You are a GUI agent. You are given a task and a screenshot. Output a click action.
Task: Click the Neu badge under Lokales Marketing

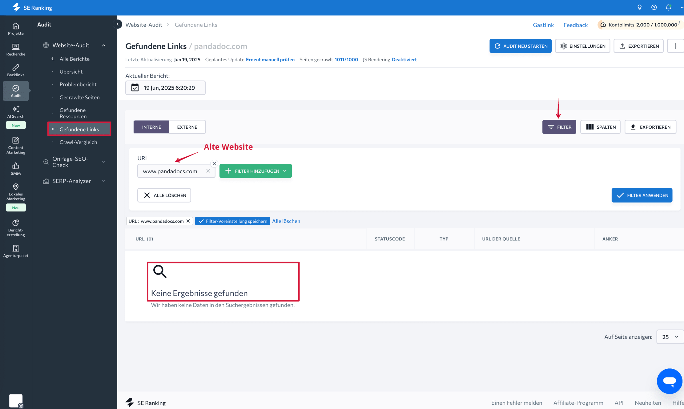tap(16, 207)
